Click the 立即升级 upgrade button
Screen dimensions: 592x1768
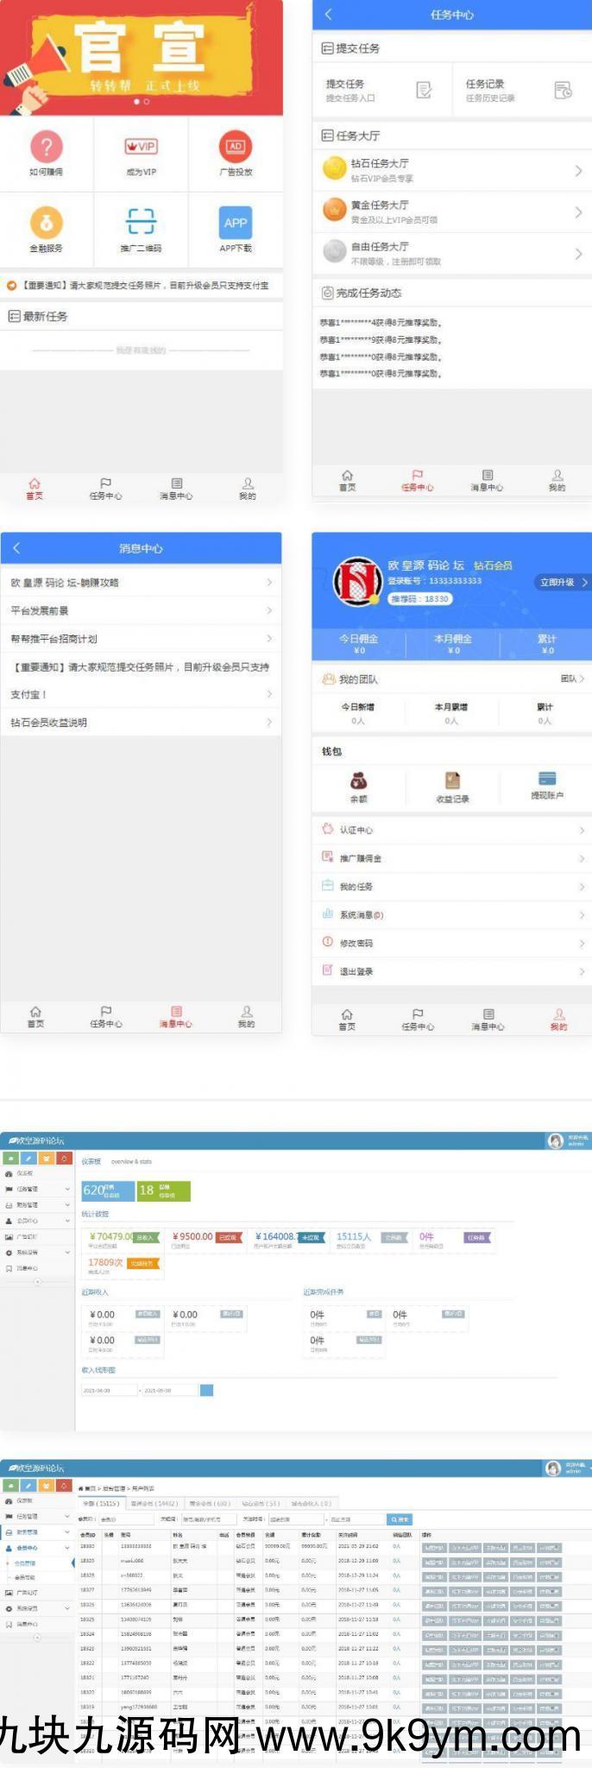562,583
